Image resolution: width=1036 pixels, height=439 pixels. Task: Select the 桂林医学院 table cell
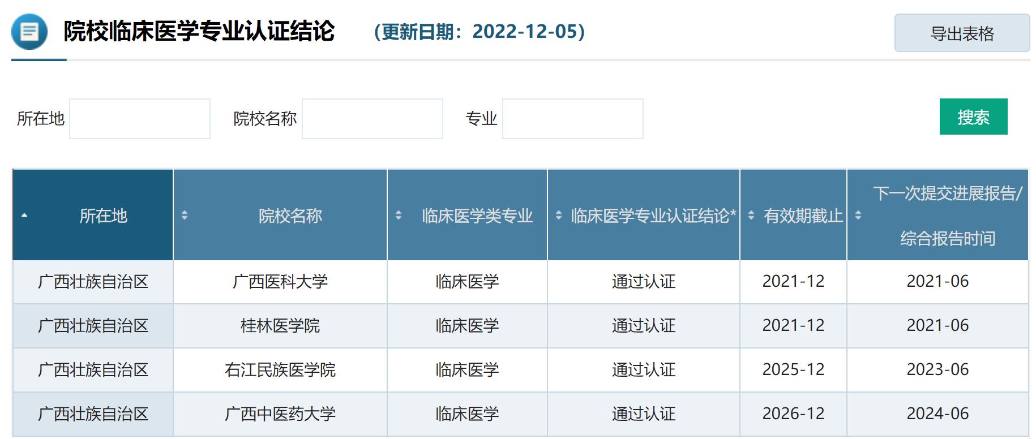tap(280, 326)
